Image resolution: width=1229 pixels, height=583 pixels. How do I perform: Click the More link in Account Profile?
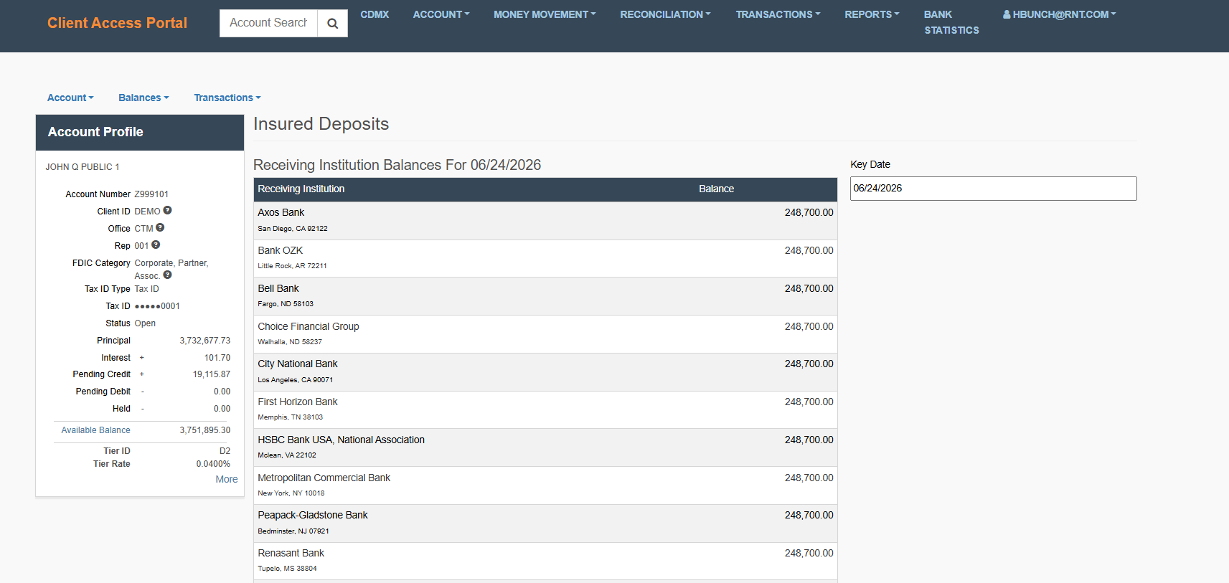(x=227, y=479)
